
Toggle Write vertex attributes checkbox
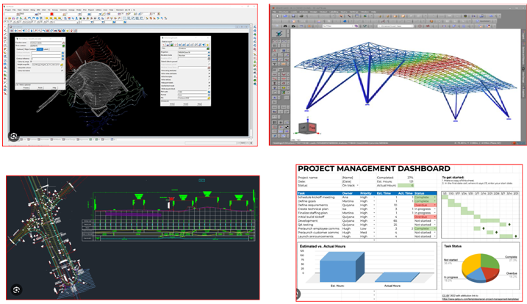(x=209, y=73)
